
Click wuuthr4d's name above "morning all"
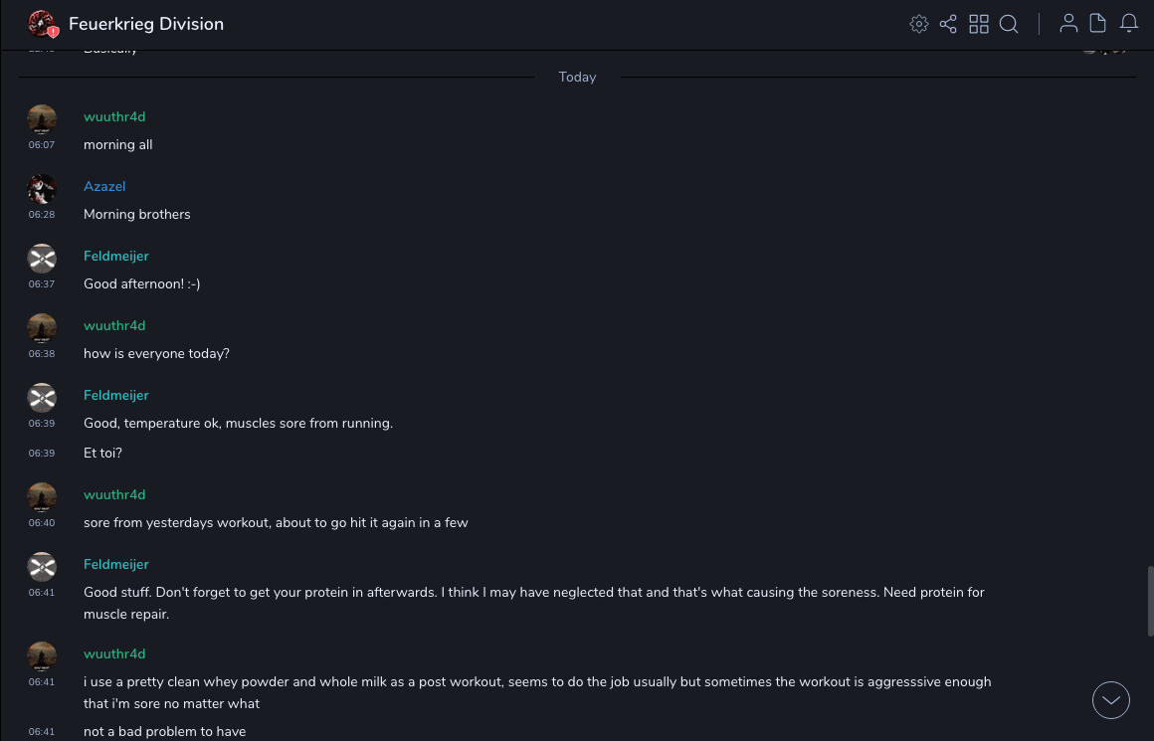(x=114, y=116)
